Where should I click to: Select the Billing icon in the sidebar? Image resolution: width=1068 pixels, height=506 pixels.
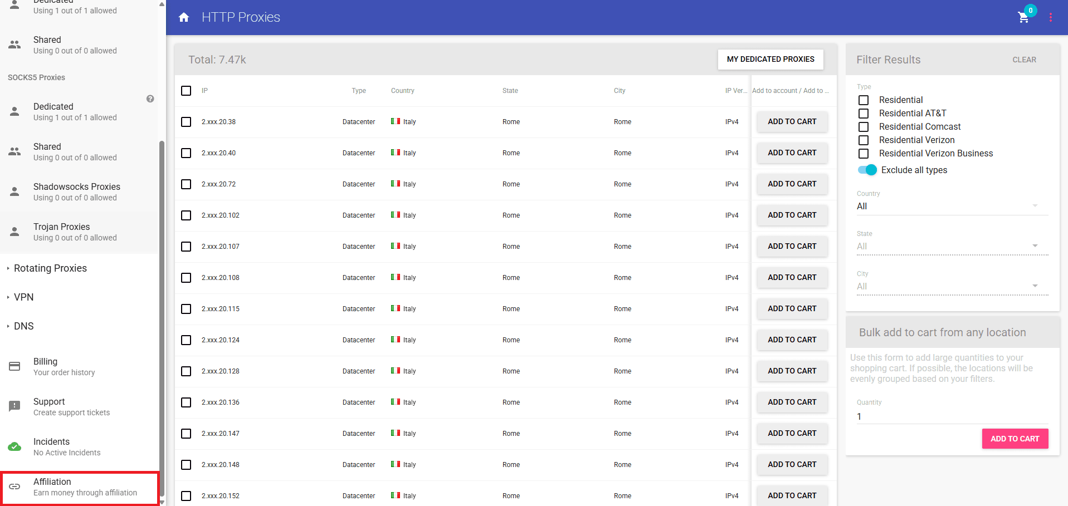(x=14, y=366)
